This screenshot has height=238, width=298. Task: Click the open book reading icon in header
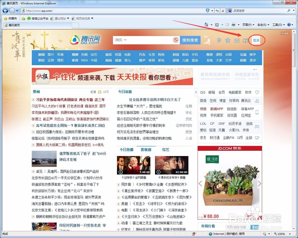pyautogui.click(x=245, y=41)
